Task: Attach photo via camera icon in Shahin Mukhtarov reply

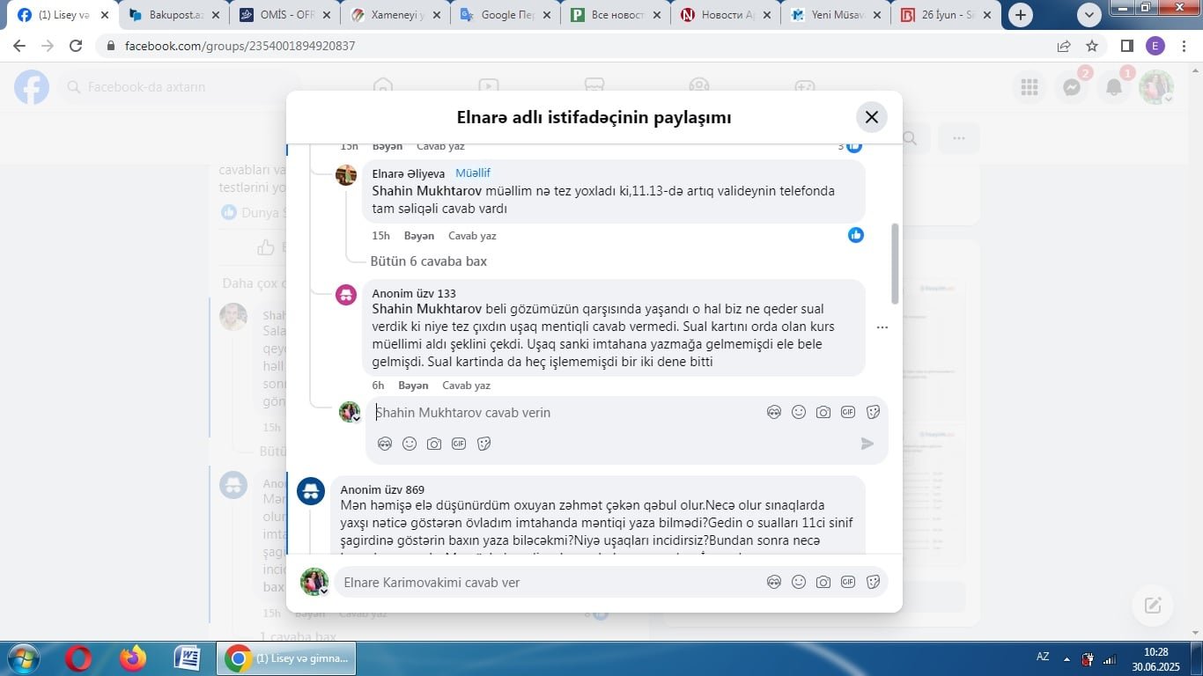Action: point(434,444)
